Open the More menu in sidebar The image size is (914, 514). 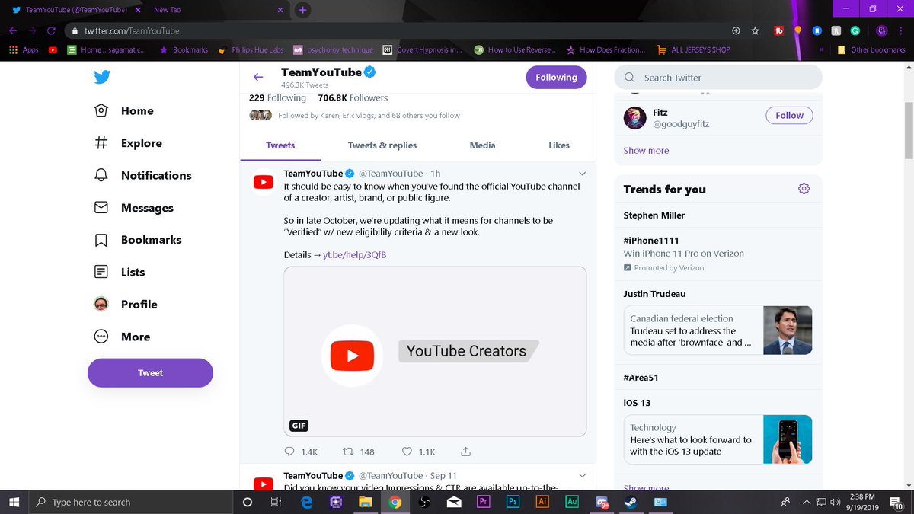click(x=122, y=337)
